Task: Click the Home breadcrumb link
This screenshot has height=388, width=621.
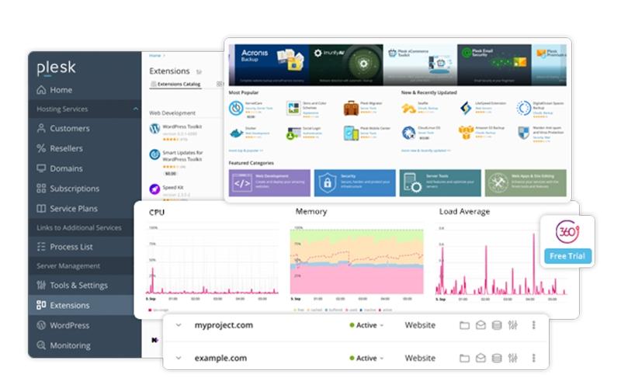Action: tap(154, 55)
